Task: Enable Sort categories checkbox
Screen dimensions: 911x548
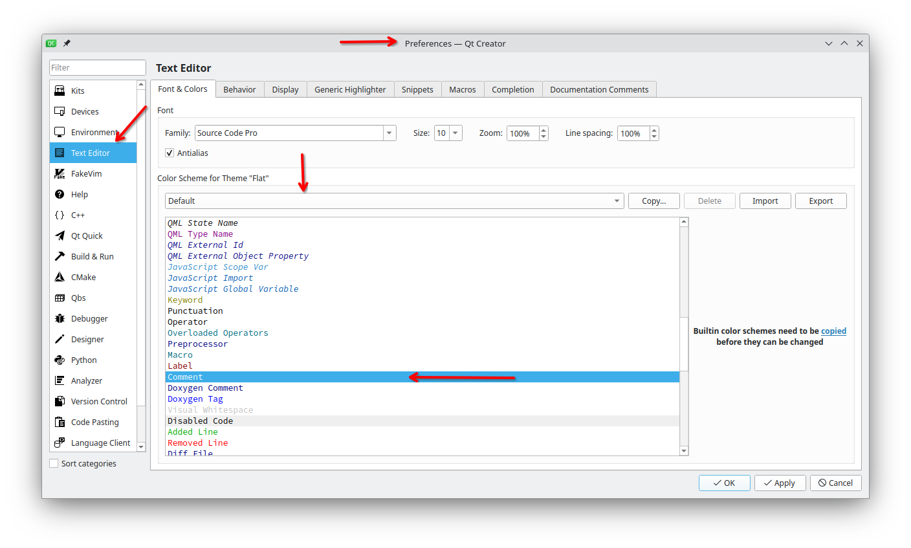Action: click(54, 463)
